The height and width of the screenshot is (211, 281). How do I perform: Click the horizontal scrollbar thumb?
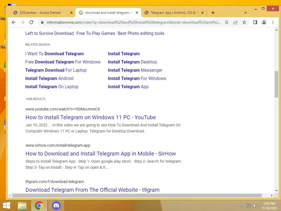click(137, 195)
